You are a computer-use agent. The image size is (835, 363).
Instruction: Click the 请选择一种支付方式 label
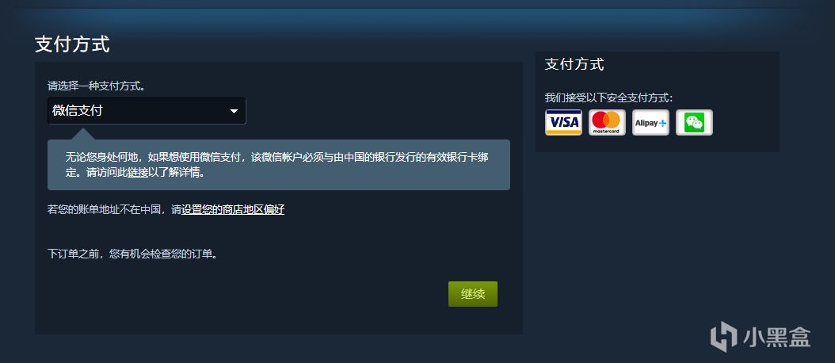coord(97,86)
